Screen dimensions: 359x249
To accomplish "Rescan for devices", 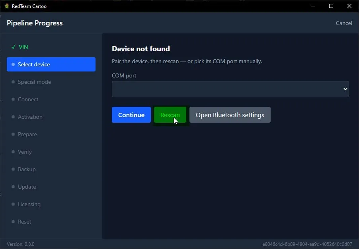I will pyautogui.click(x=170, y=115).
